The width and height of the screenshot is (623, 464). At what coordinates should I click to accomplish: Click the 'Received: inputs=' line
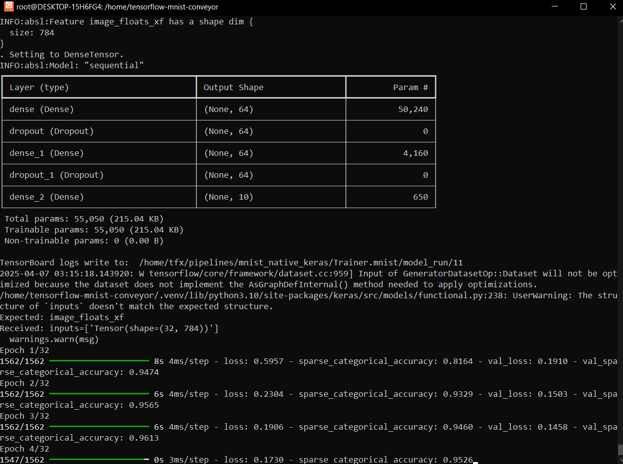pyautogui.click(x=109, y=328)
